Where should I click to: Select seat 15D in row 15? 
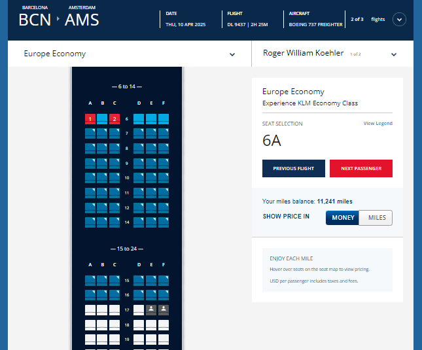coord(139,281)
